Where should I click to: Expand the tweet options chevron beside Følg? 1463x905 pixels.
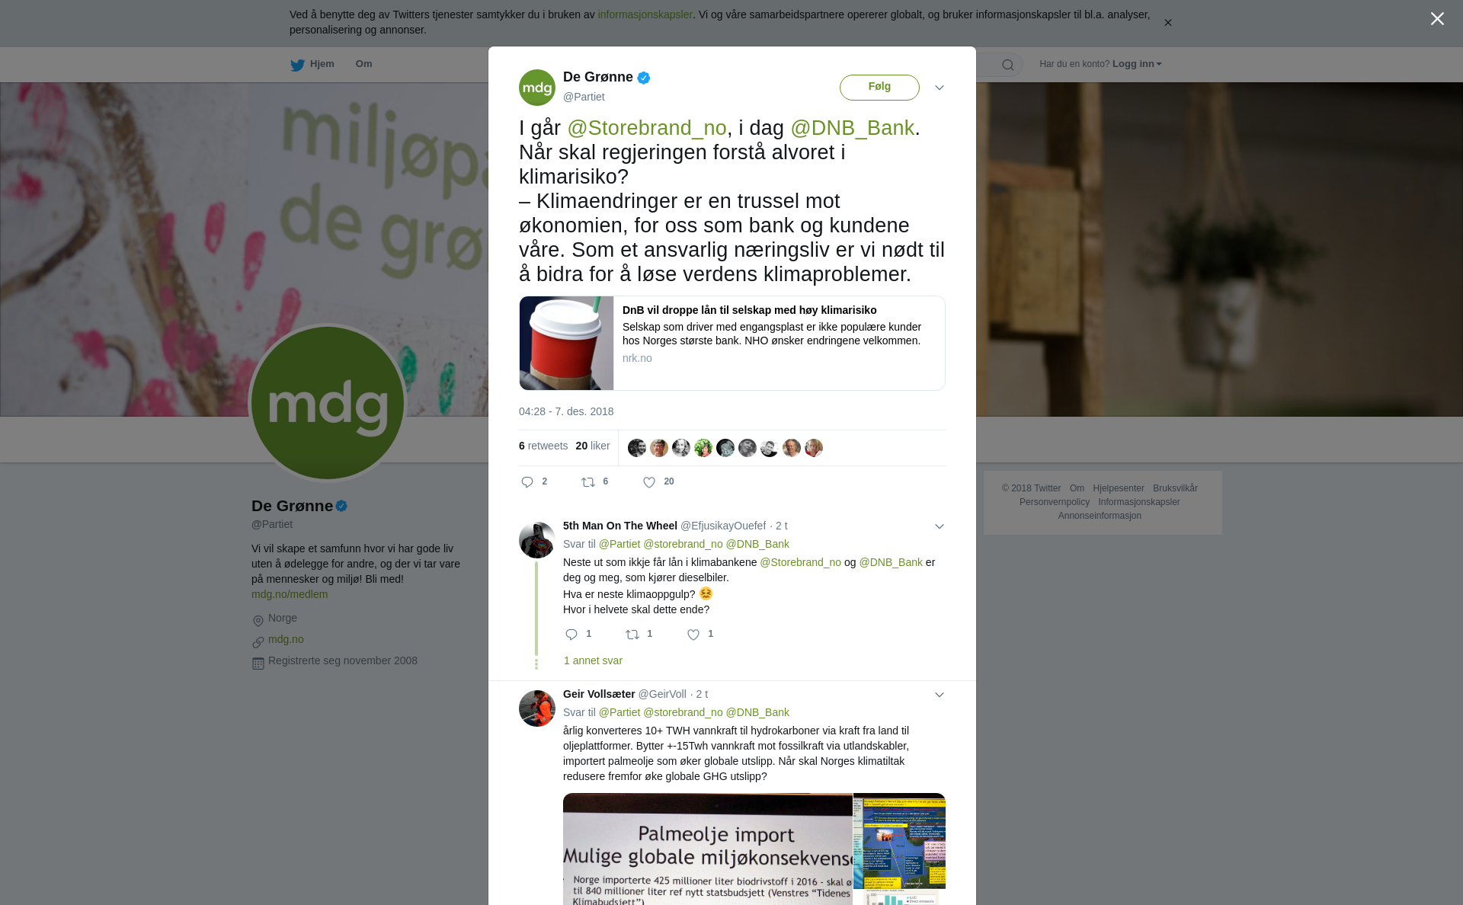pyautogui.click(x=940, y=88)
